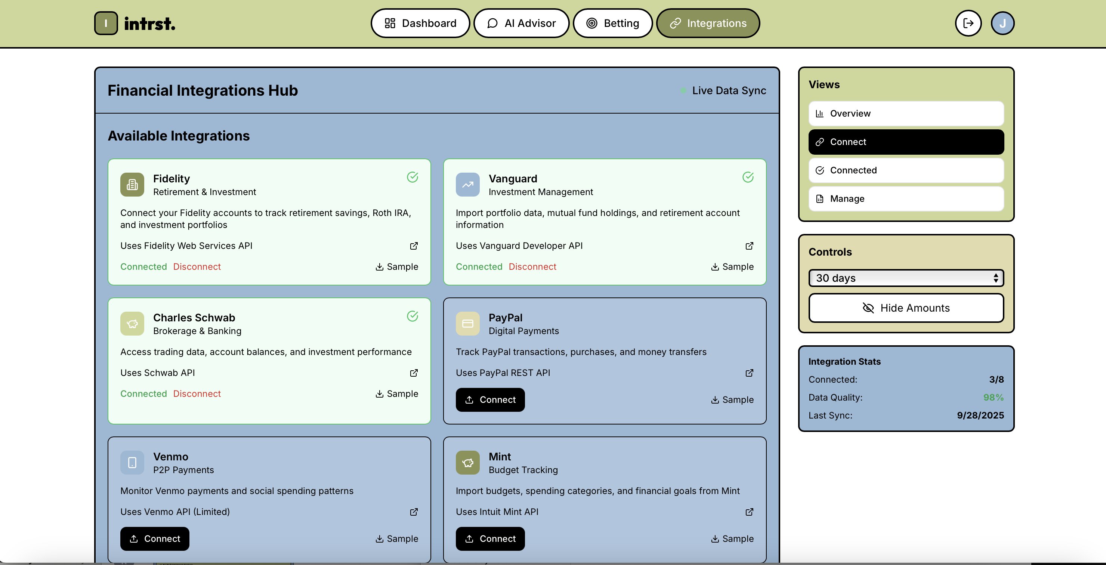Open the 30 days period dropdown

point(906,278)
